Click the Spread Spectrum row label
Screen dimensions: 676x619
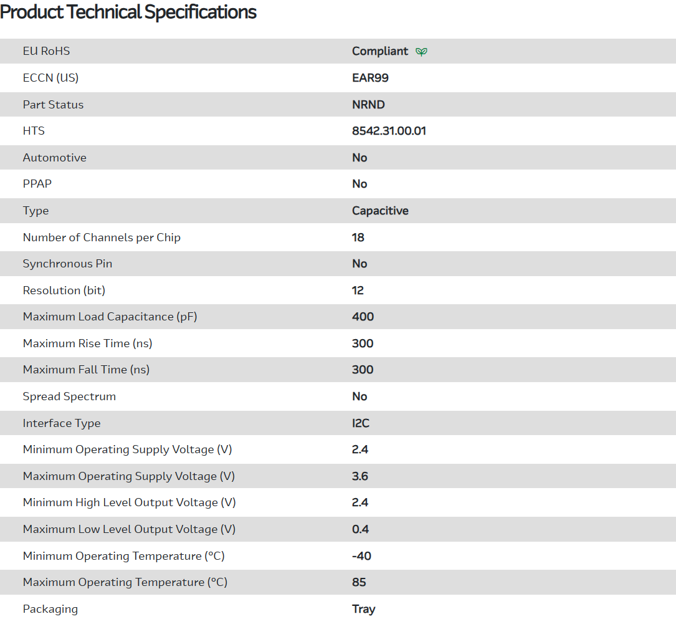coord(69,396)
